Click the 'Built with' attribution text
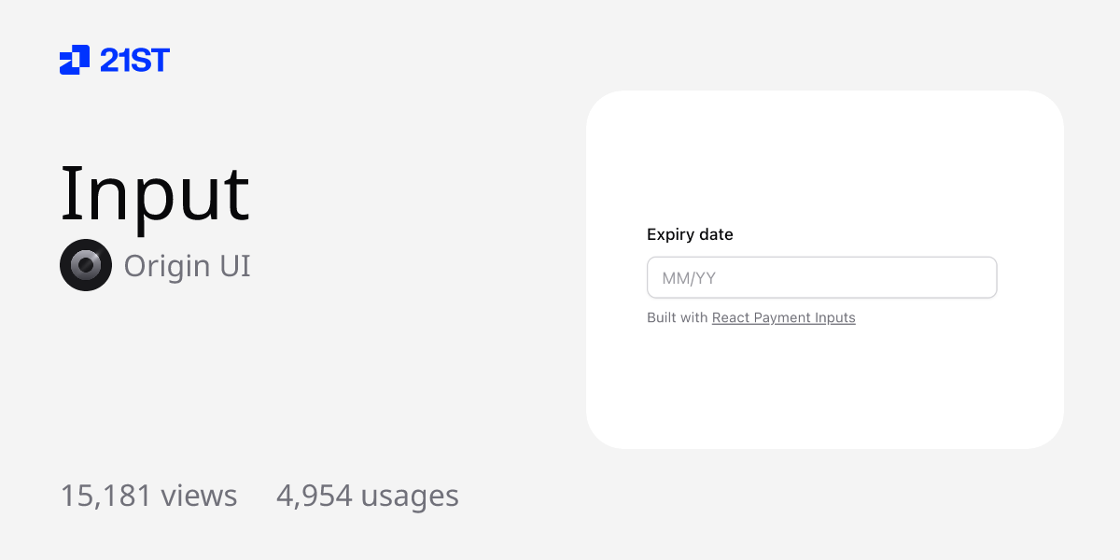The width and height of the screenshot is (1120, 560). 677,317
